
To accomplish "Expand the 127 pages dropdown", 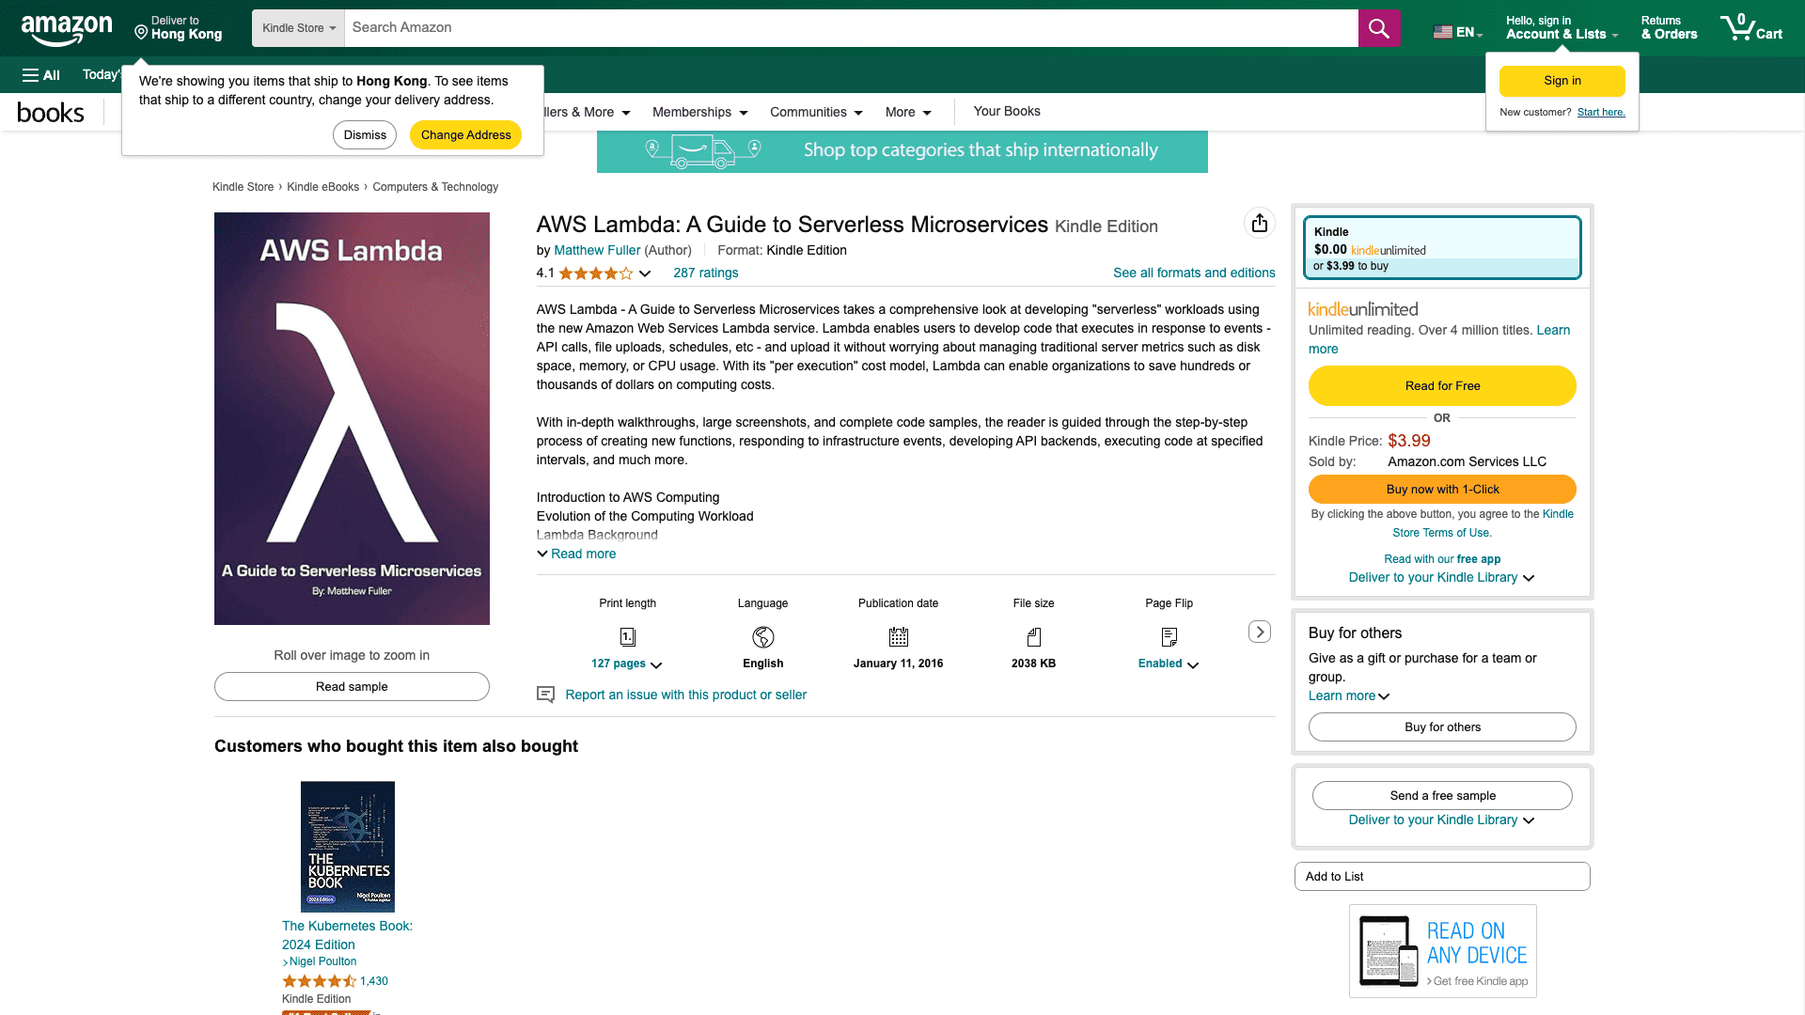I will point(627,664).
